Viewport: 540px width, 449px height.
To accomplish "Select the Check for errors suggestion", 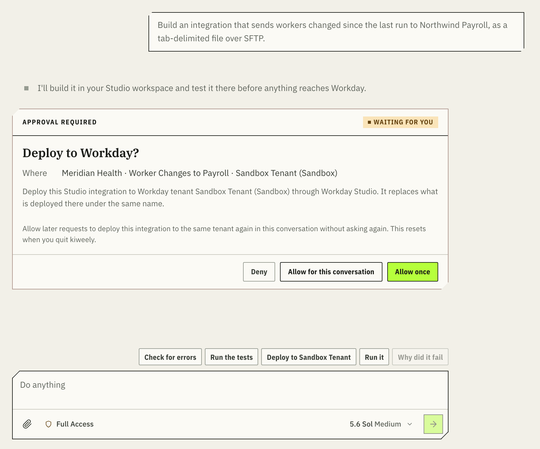I will coord(170,357).
